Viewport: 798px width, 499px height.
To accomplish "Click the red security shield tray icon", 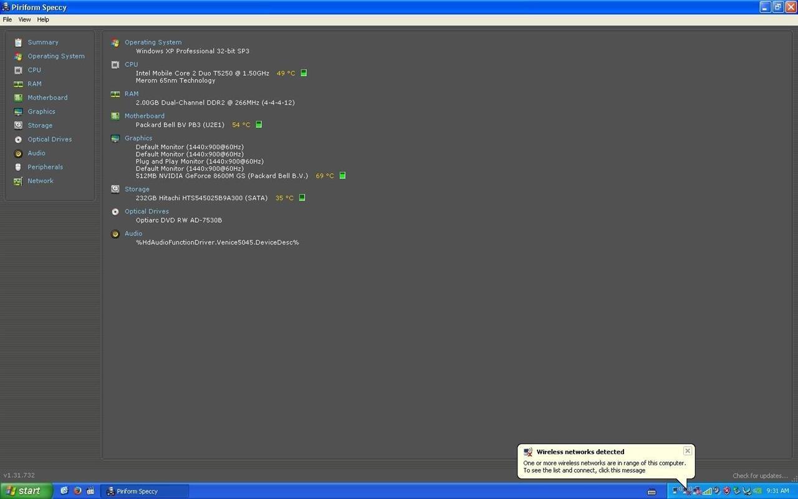I will tap(726, 491).
